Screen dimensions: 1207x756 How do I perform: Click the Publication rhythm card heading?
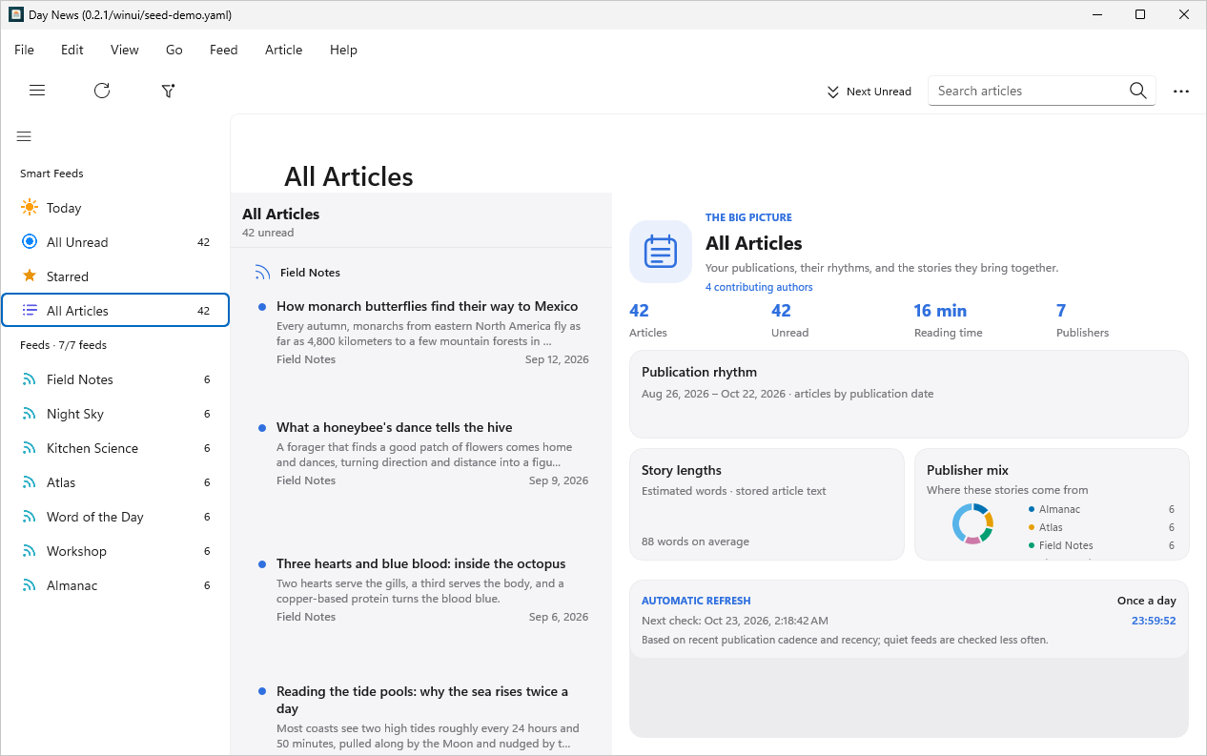click(x=699, y=372)
